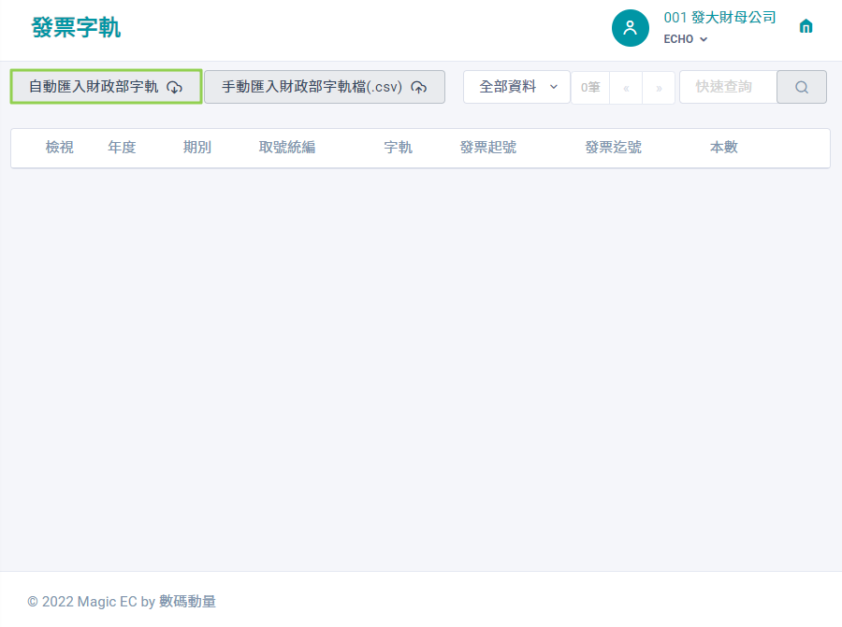
Task: Click the user avatar icon
Action: [631, 28]
